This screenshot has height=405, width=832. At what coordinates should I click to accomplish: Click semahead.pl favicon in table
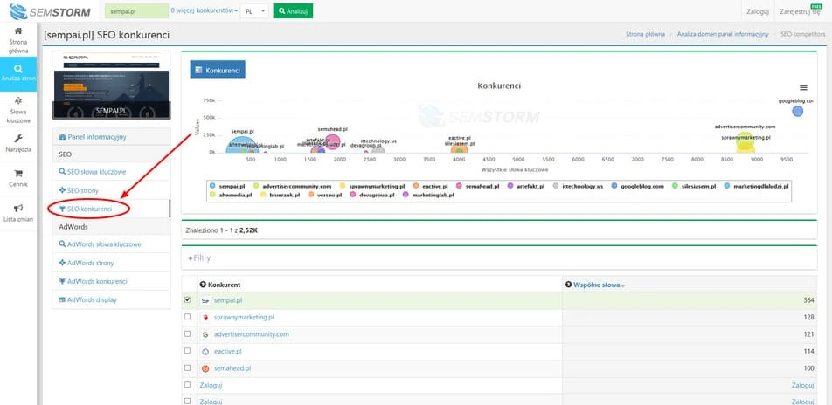(x=206, y=368)
